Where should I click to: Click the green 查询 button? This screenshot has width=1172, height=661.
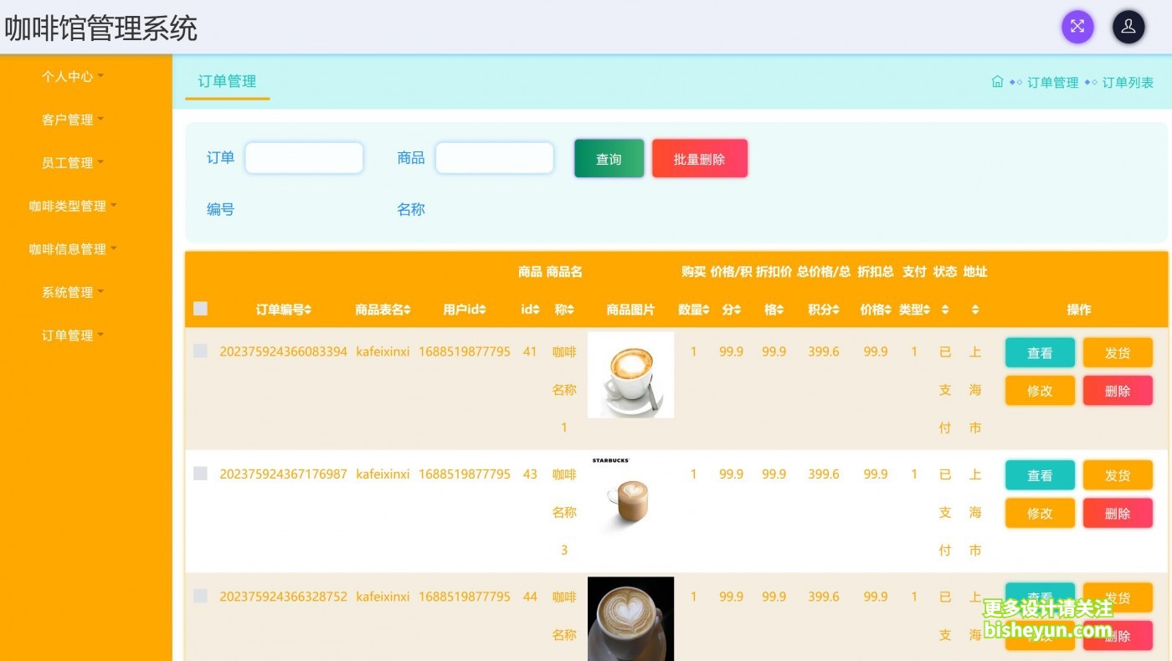[x=609, y=159]
